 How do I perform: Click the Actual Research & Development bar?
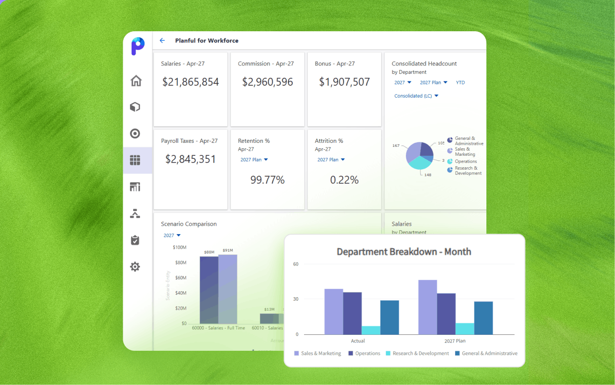[x=371, y=330]
